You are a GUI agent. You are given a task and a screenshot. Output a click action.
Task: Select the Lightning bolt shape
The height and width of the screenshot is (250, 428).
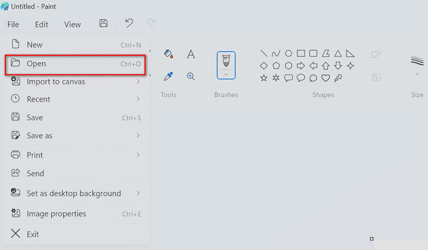tap(338, 78)
